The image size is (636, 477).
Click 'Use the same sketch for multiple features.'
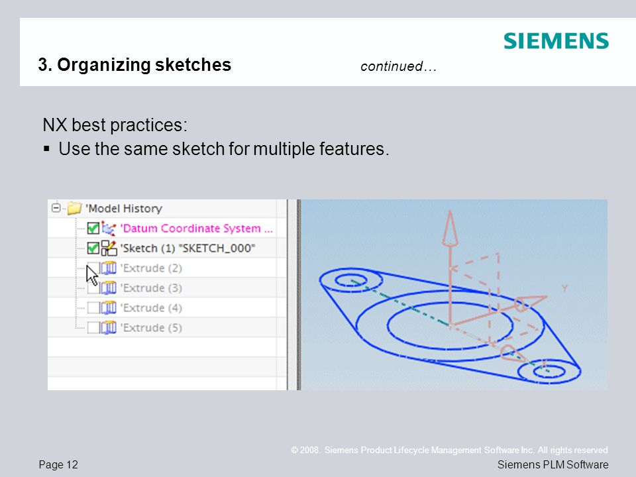224,149
